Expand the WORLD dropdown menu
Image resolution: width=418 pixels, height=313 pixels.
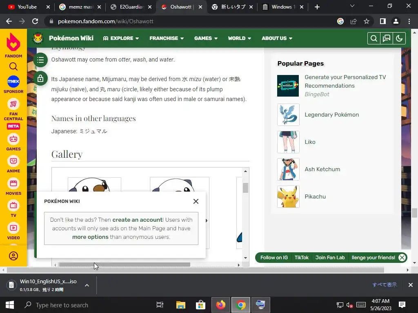pyautogui.click(x=239, y=38)
